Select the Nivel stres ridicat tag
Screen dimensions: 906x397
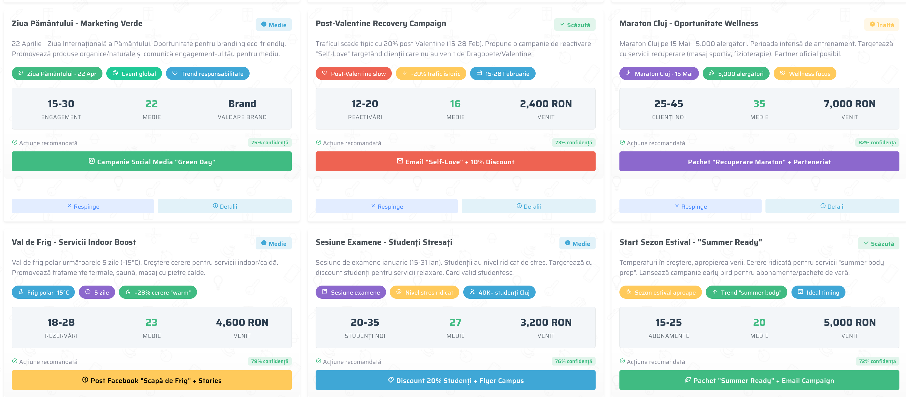point(424,292)
